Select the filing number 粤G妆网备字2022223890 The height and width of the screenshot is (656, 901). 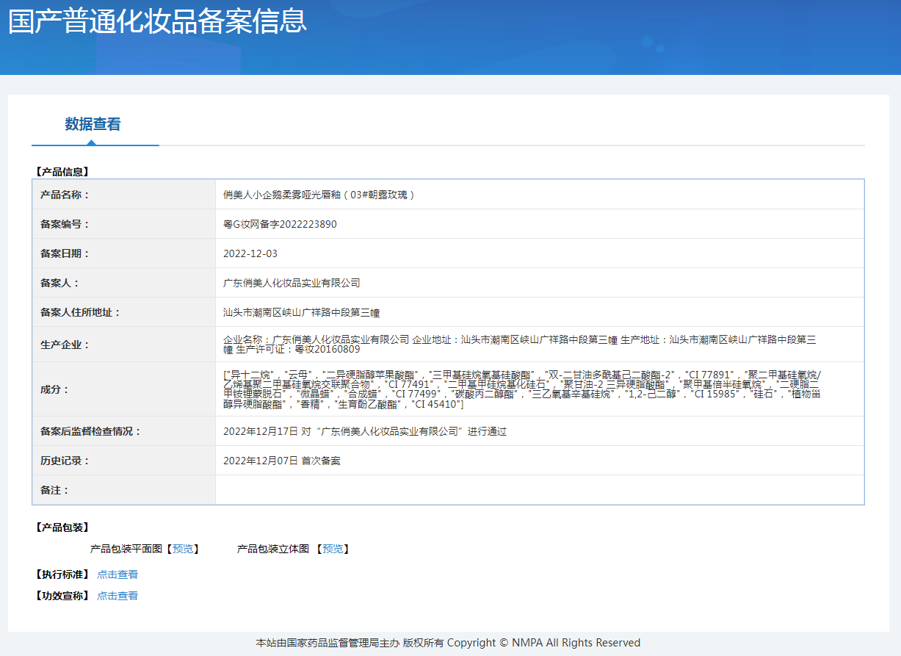coord(280,224)
